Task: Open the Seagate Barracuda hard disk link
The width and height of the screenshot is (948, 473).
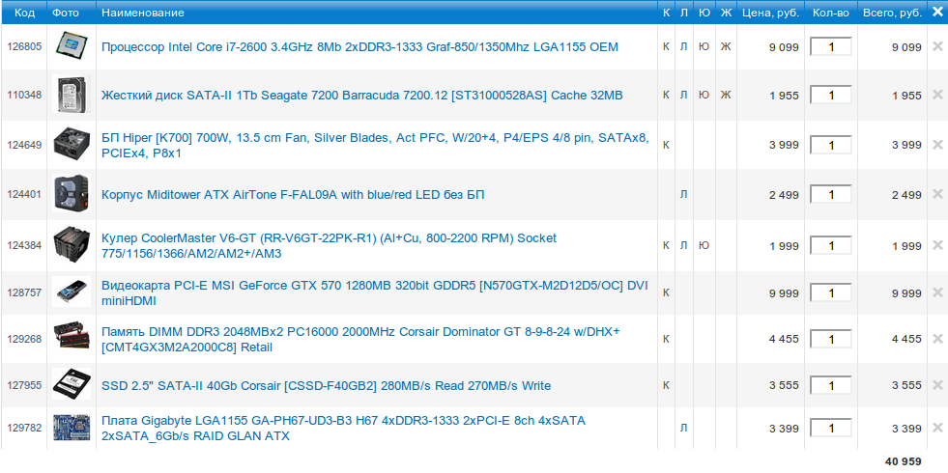Action: coord(361,96)
